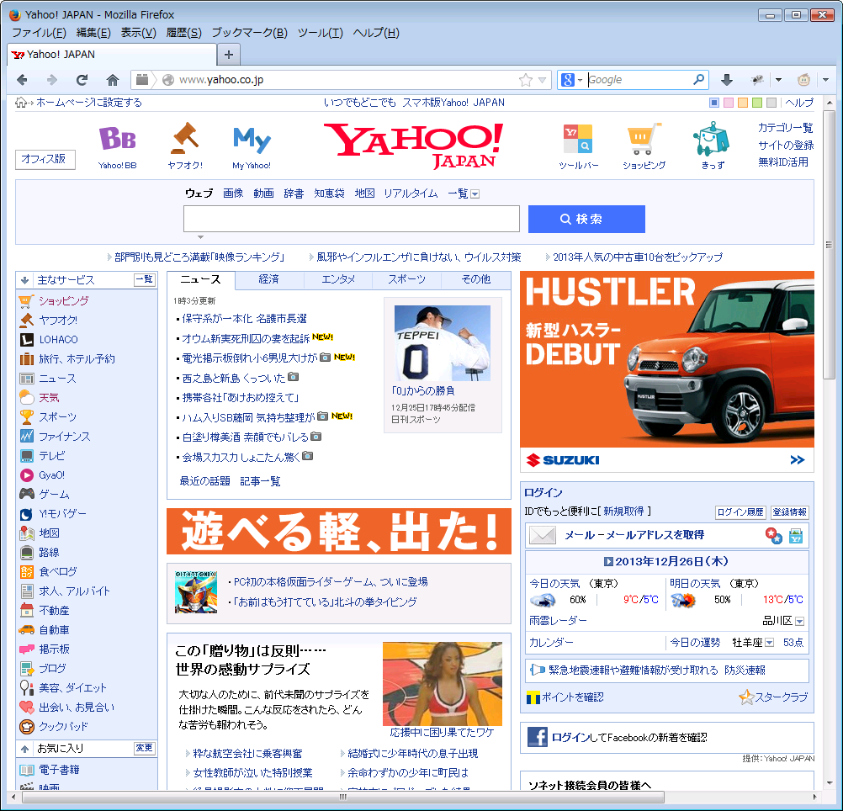Switch to the その他 news tab

[476, 279]
